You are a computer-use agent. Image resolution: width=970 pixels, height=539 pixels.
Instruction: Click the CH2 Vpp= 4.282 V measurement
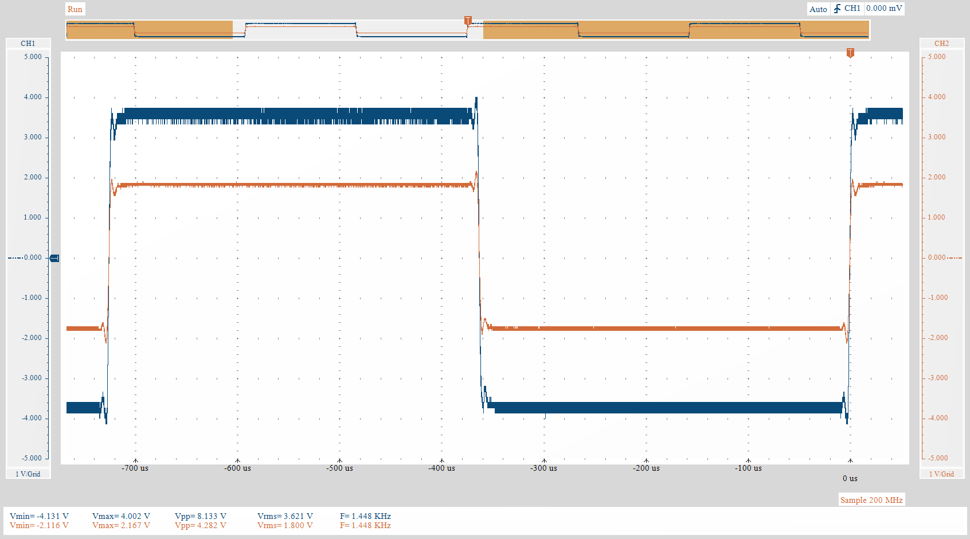pos(201,525)
